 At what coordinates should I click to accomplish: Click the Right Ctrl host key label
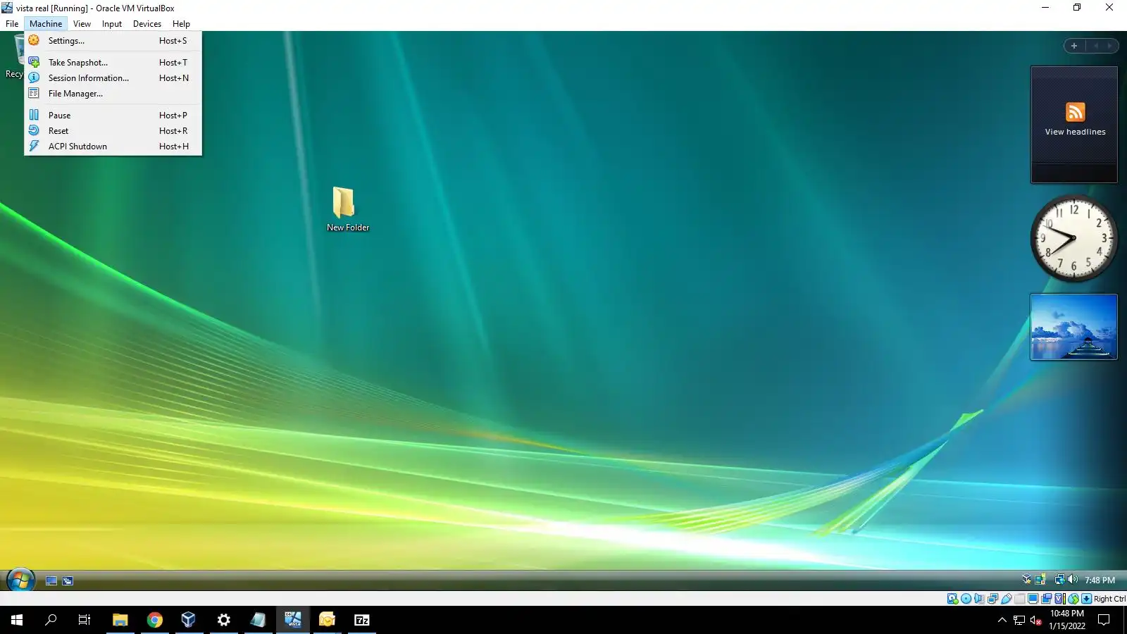(x=1109, y=599)
